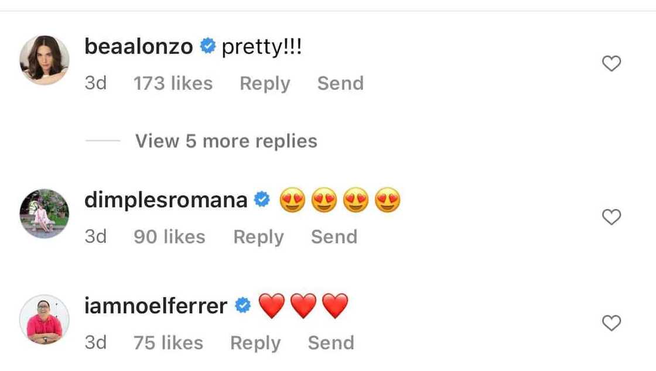656x371 pixels.
Task: Open the iamnoelferrer username link
Action: 156,306
